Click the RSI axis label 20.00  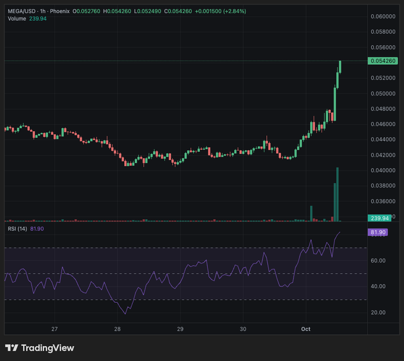(378, 312)
